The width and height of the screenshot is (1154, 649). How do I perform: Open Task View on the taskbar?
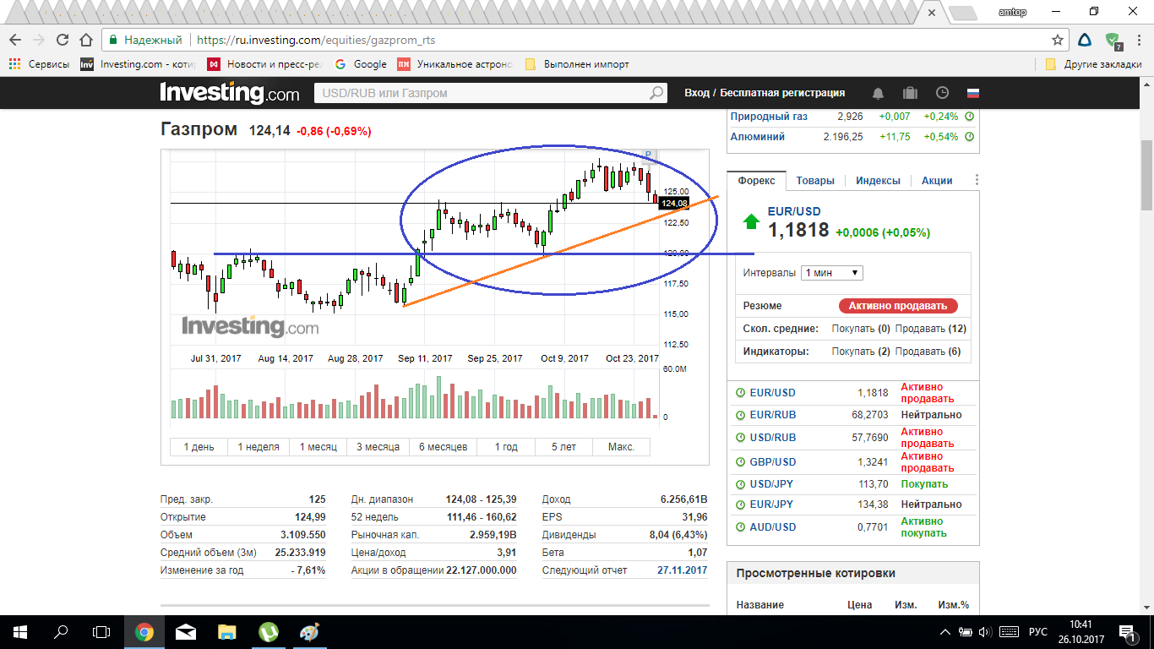click(x=101, y=631)
